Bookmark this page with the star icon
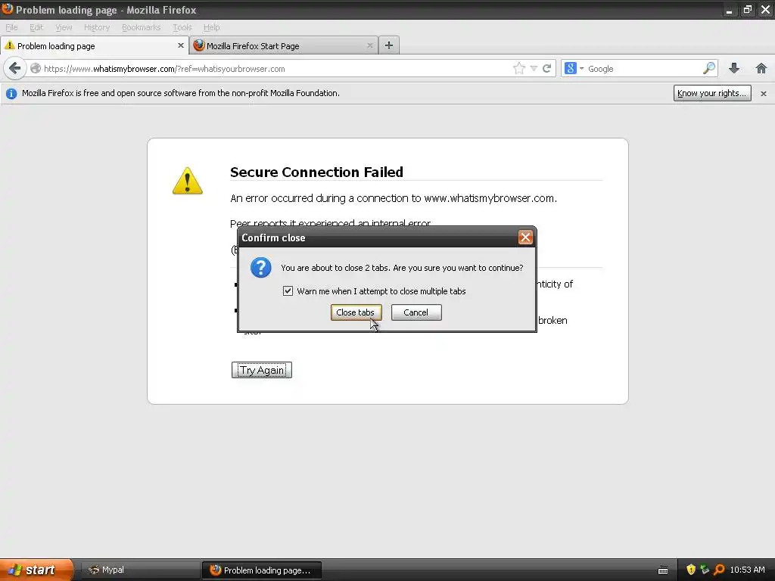775x581 pixels. click(518, 69)
